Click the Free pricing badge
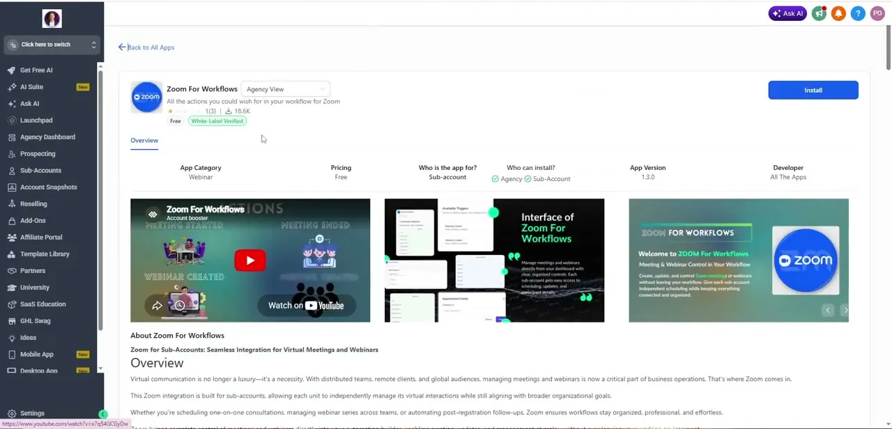The height and width of the screenshot is (429, 892). coord(176,121)
